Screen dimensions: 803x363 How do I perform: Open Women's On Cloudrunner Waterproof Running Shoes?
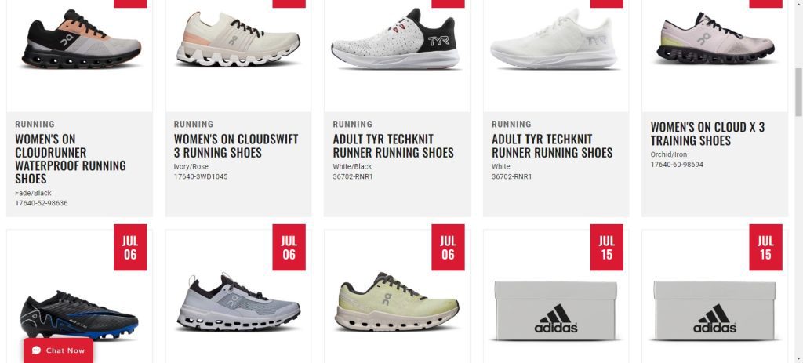coord(71,158)
